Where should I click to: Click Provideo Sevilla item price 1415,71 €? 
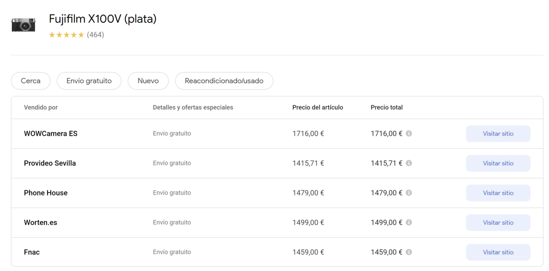[308, 163]
